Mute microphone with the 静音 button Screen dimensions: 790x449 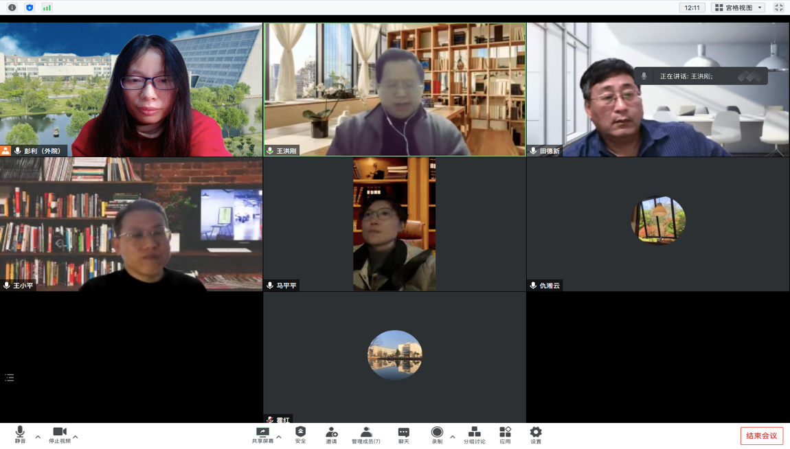20,435
